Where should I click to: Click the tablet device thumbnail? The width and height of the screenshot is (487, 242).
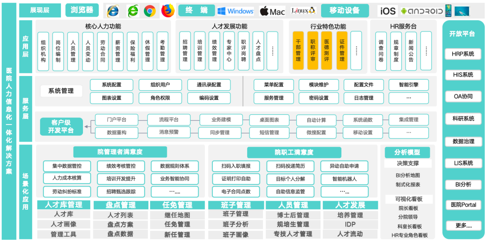click(x=462, y=11)
